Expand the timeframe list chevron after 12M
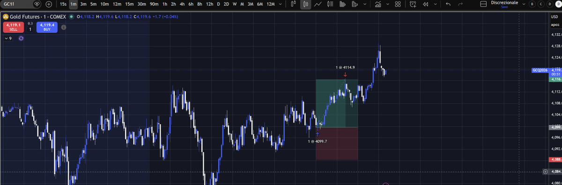 [x=280, y=4]
